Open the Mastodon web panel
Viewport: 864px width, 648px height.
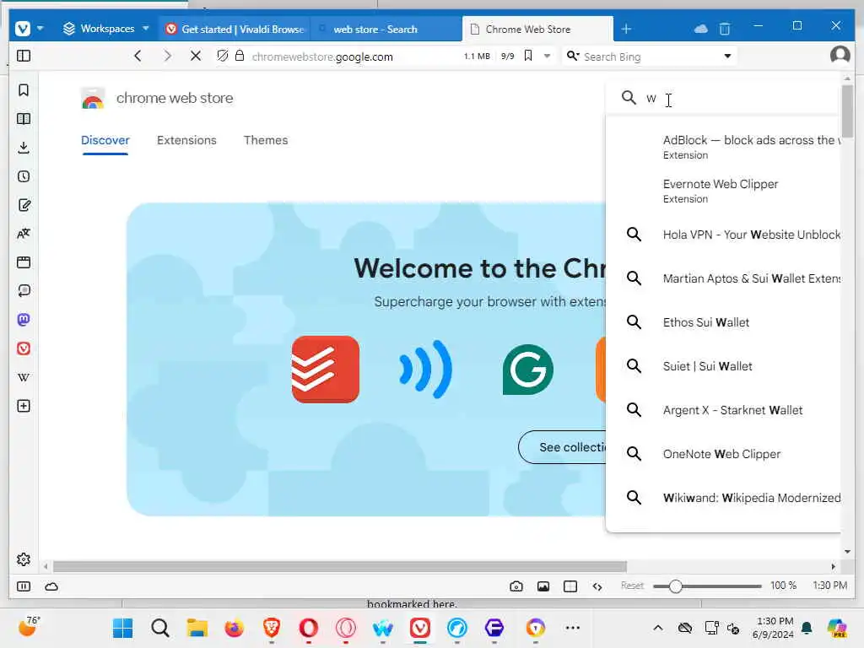(24, 320)
